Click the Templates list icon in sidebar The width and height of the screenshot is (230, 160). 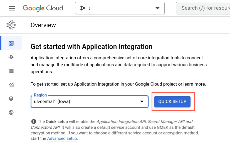11,71
